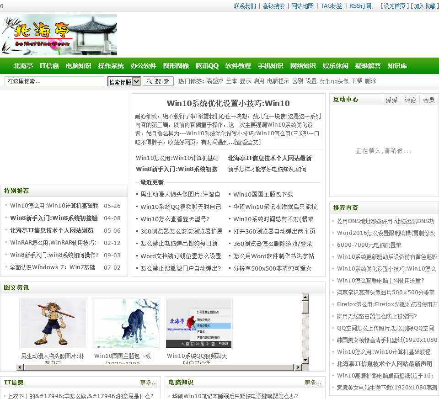Click the 北海亭 site logo banner

[59, 35]
